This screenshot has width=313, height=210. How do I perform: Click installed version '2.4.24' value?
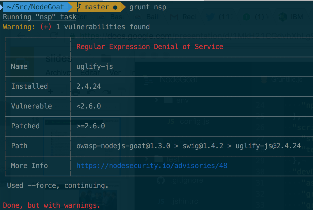tap(89, 86)
